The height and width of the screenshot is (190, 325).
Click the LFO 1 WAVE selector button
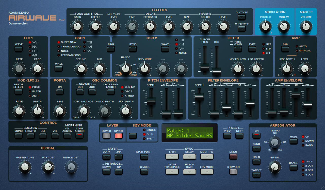pos(19,49)
